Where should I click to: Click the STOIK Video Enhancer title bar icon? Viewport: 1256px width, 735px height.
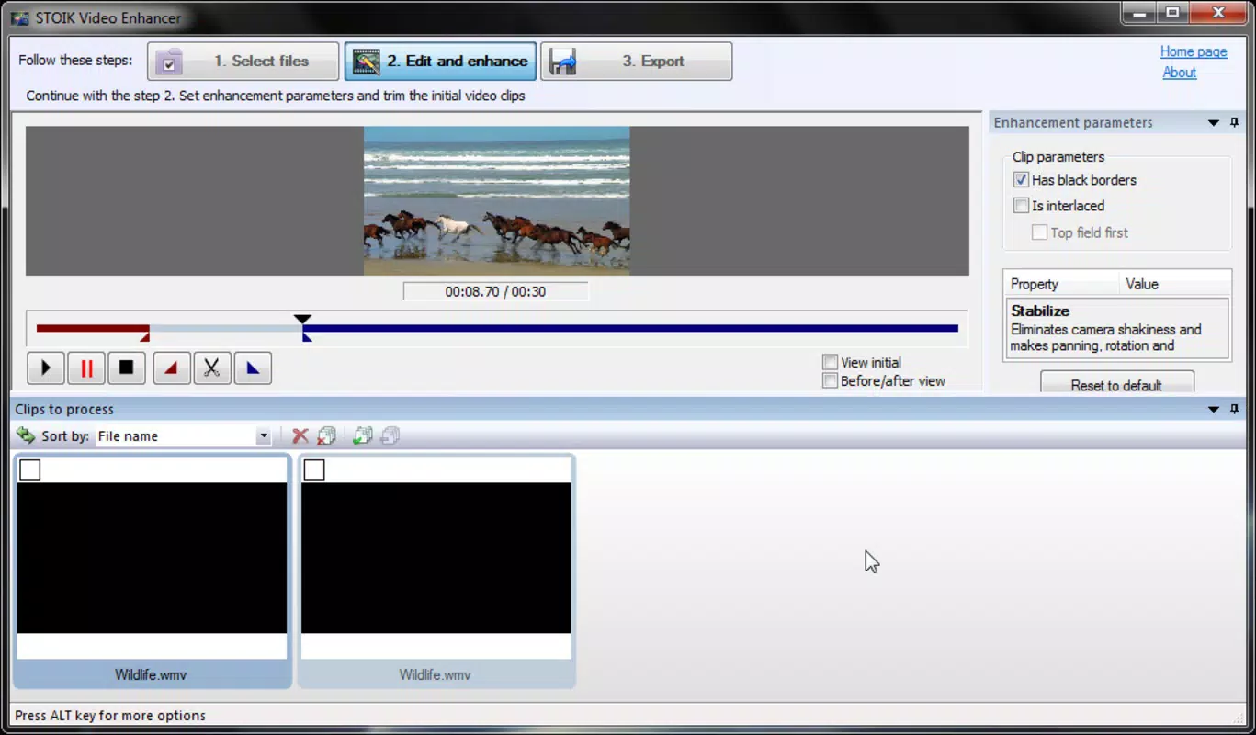pos(19,17)
